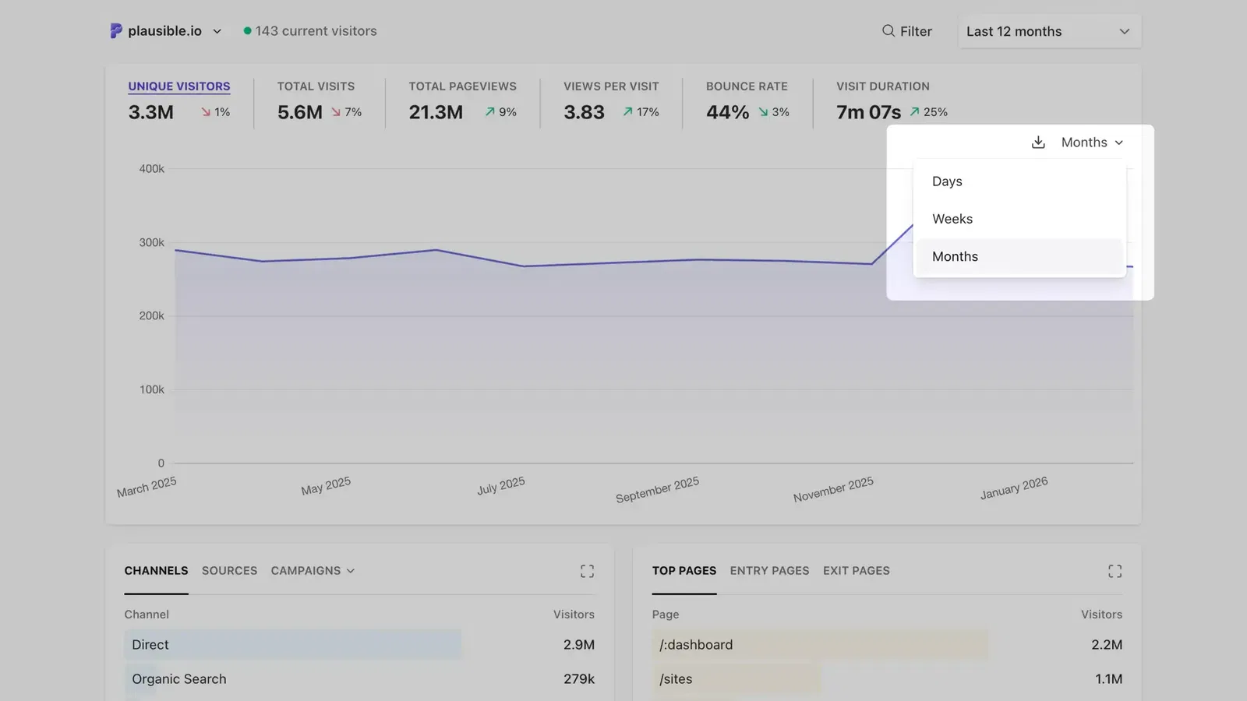
Task: Switch to the Sources tab
Action: [x=229, y=570]
